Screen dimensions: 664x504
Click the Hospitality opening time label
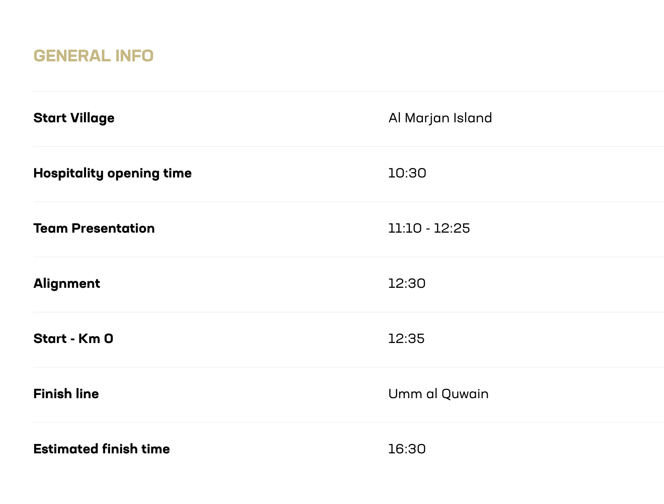pos(112,173)
